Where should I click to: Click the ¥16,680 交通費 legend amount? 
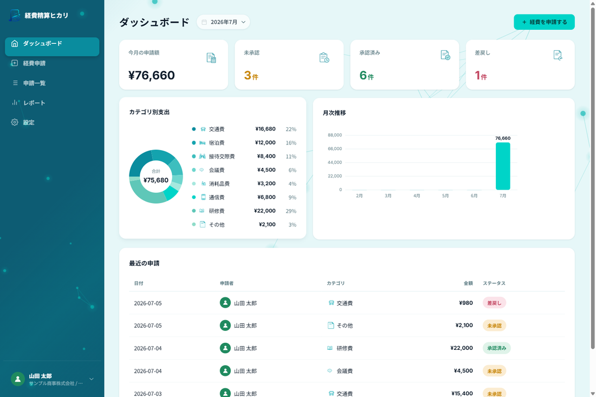click(265, 129)
